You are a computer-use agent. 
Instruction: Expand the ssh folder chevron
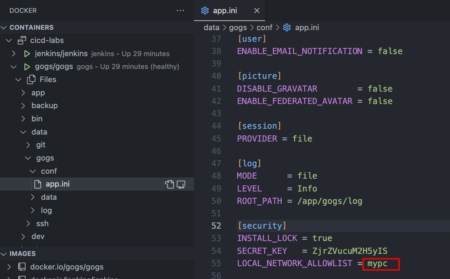[x=28, y=223]
